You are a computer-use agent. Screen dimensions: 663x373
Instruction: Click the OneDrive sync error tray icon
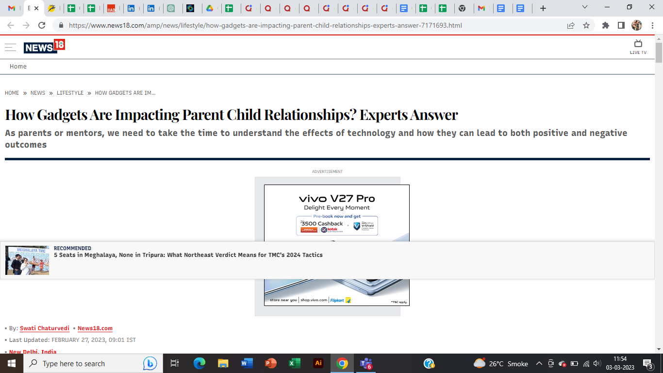pyautogui.click(x=563, y=363)
